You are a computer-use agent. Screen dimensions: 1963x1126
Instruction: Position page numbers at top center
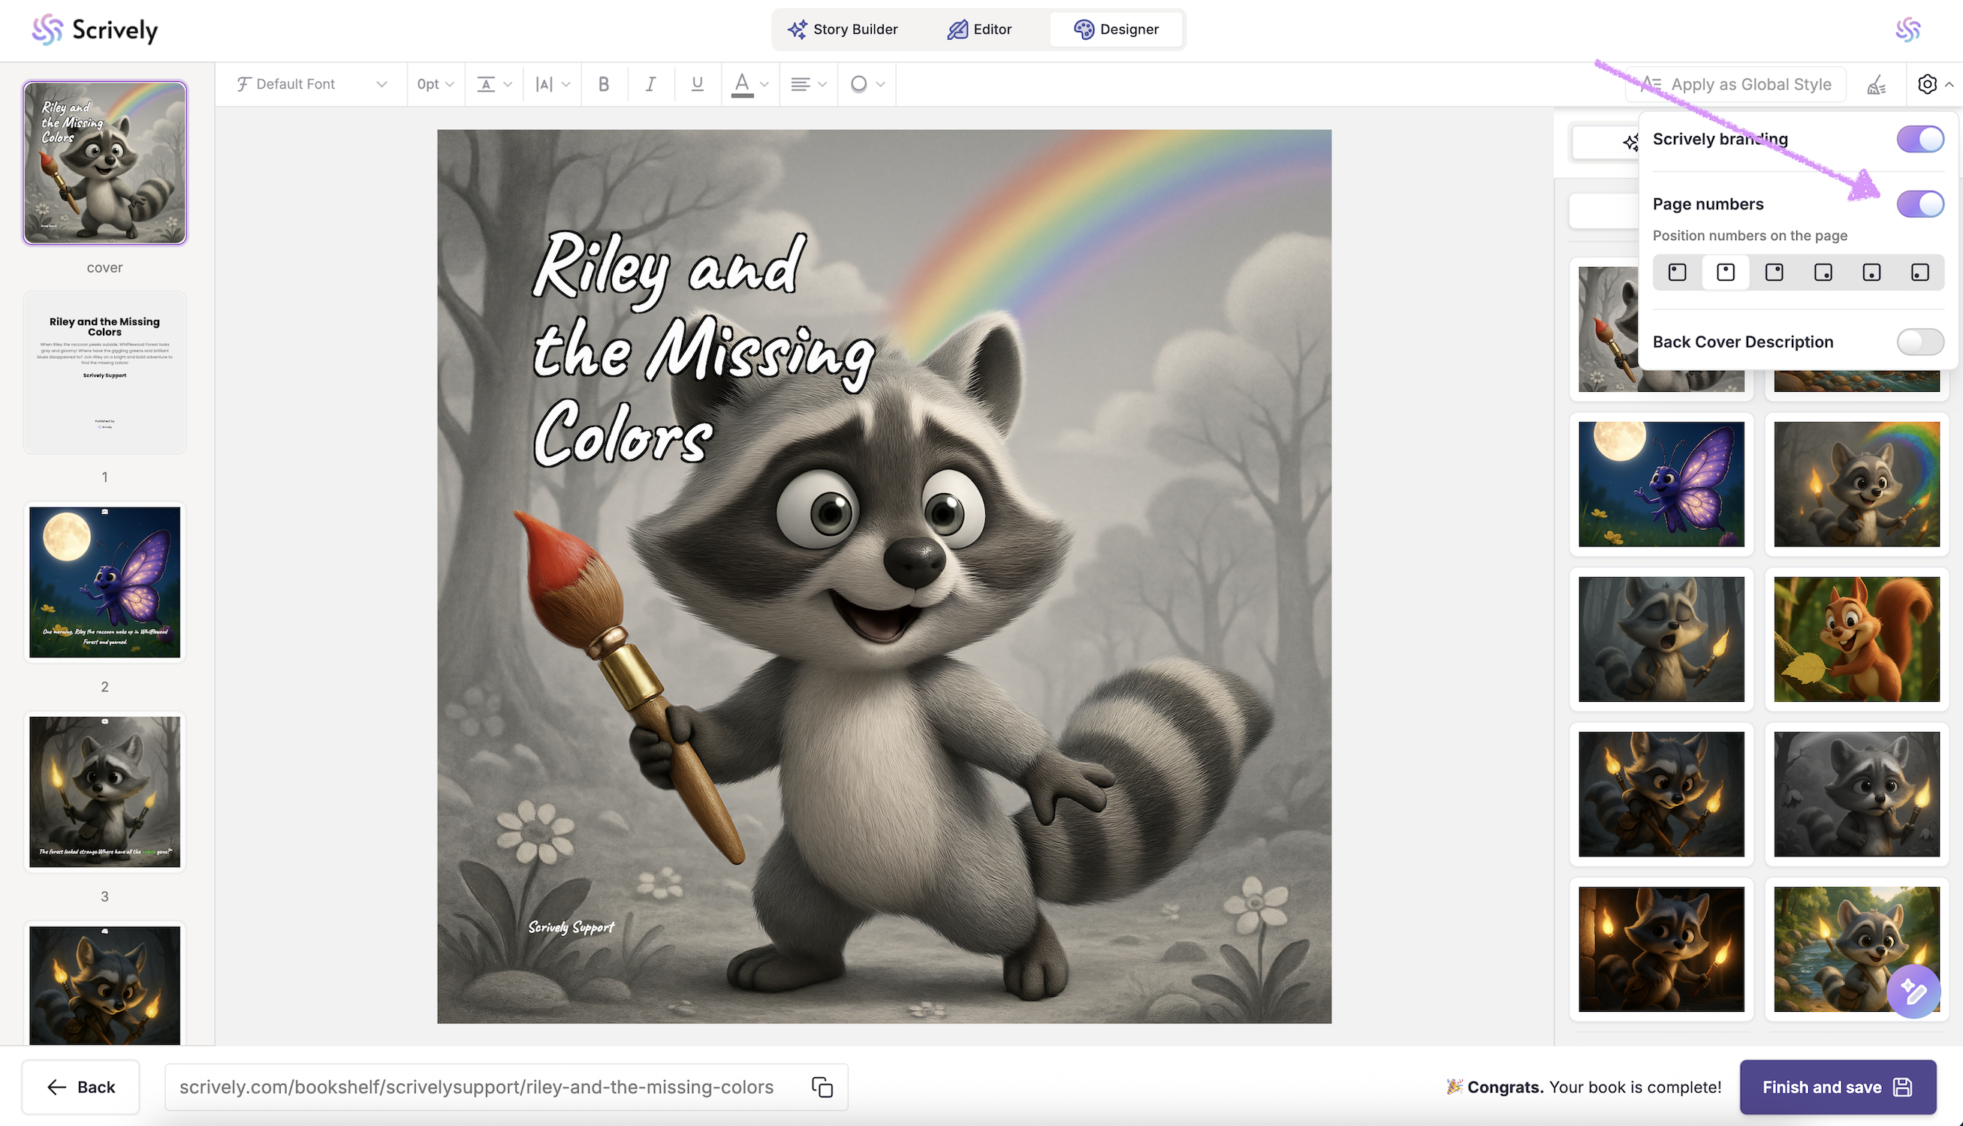[1725, 272]
